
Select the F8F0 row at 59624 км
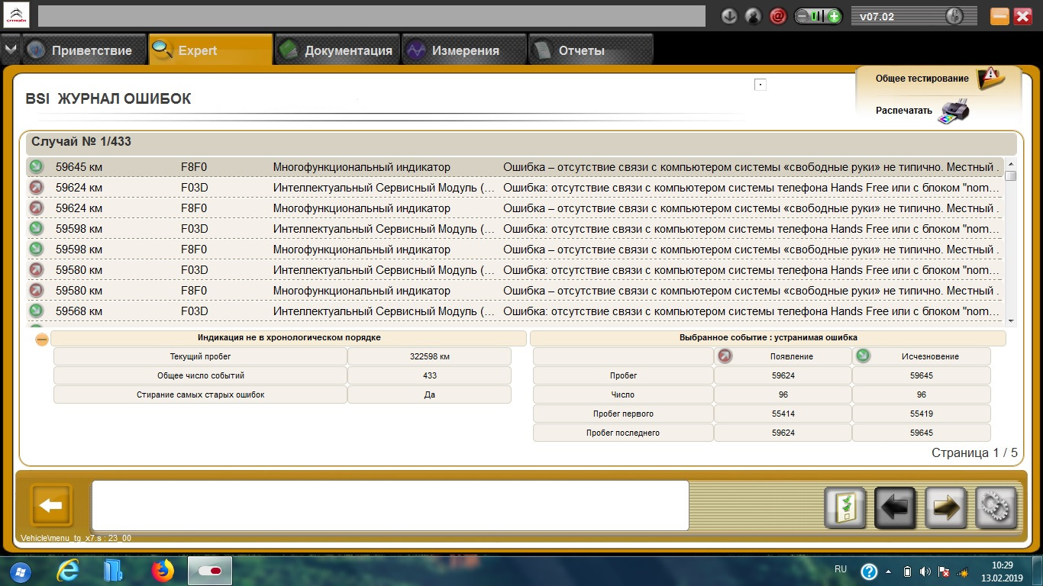pyautogui.click(x=515, y=208)
